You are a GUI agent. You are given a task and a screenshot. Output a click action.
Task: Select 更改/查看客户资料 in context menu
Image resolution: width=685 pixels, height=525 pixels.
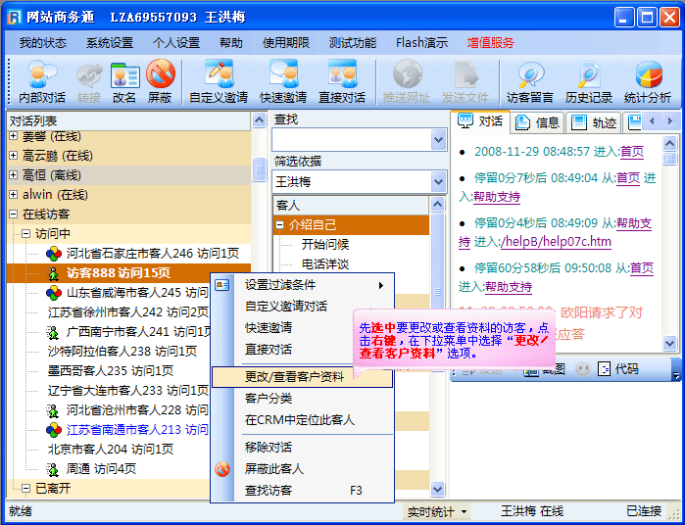pyautogui.click(x=294, y=376)
